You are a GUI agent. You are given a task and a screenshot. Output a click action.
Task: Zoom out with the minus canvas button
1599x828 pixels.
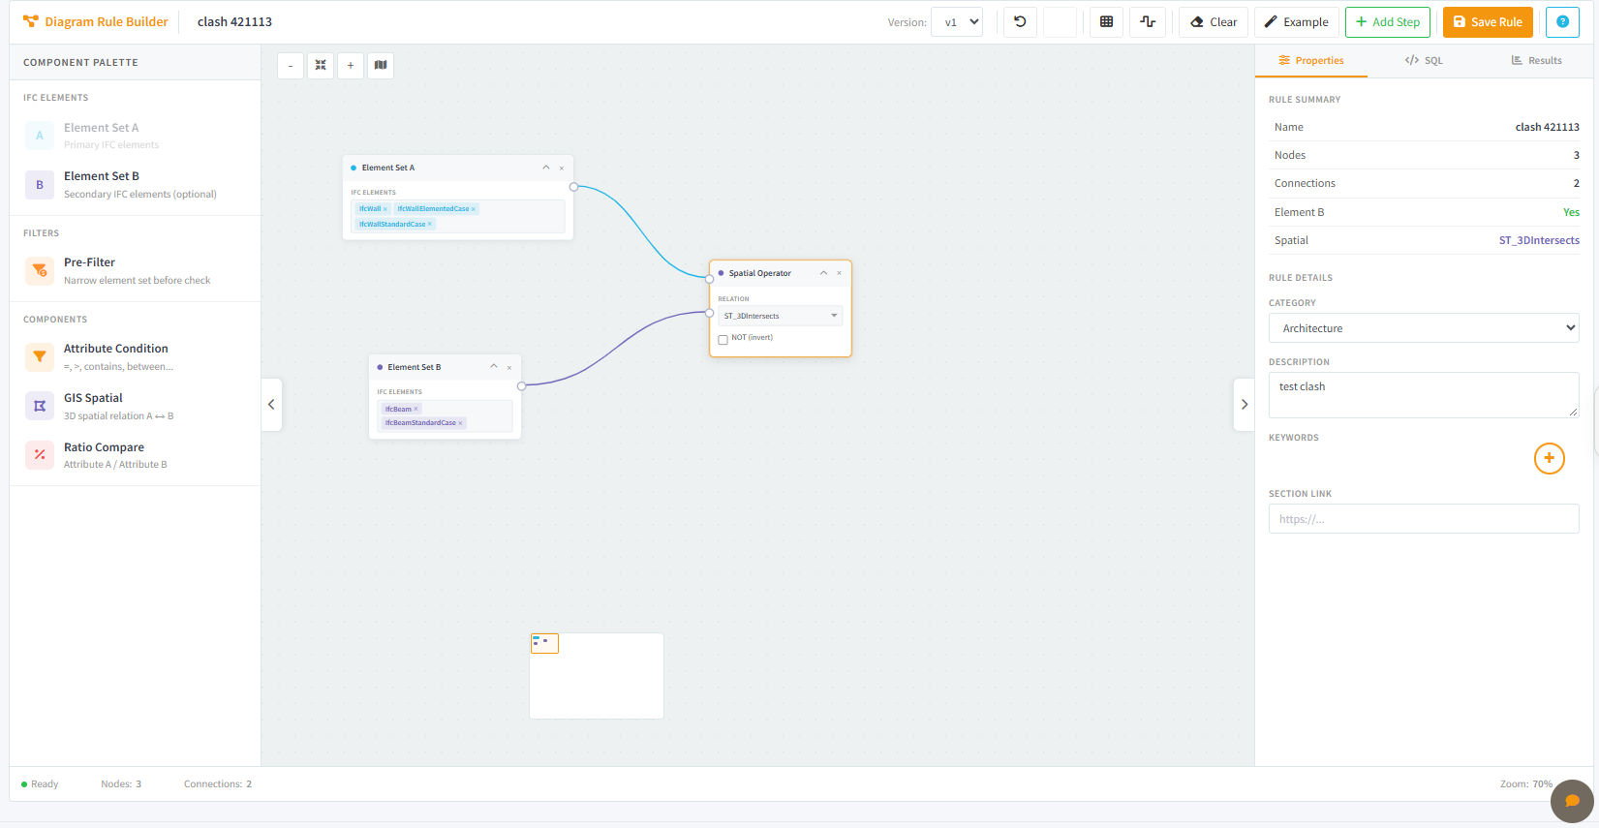coord(291,65)
